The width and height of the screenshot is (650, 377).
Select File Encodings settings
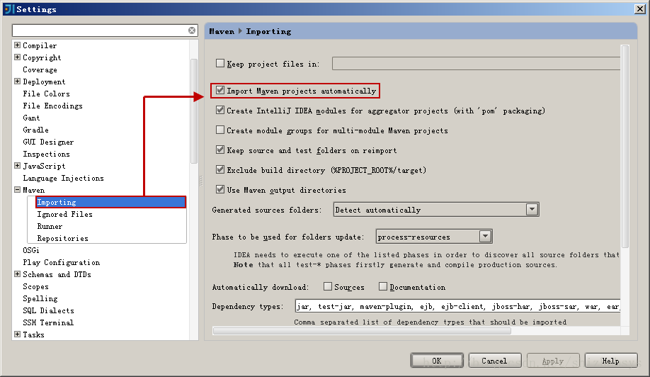pos(52,106)
